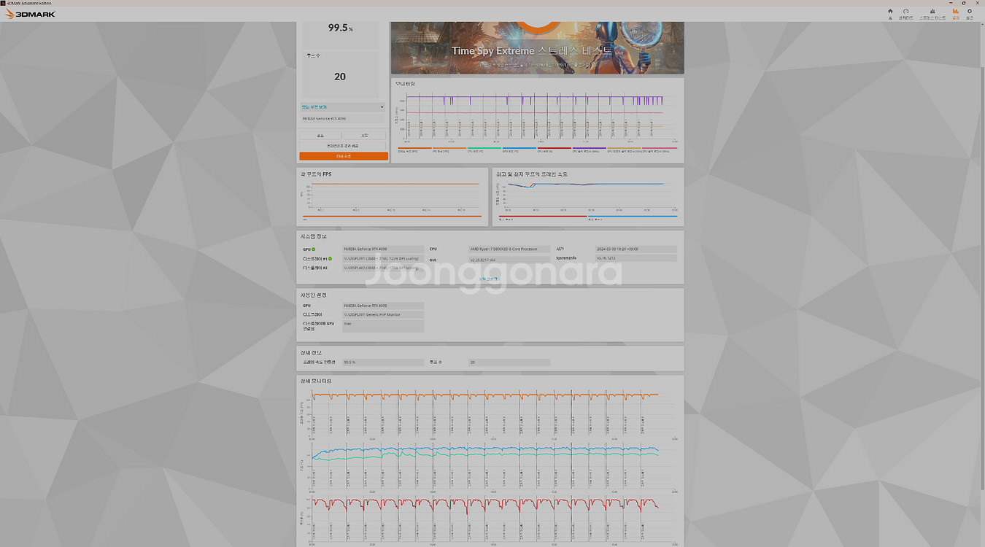Open the Benchmarks tab with gauge icon
Image resolution: width=985 pixels, height=547 pixels.
(905, 13)
